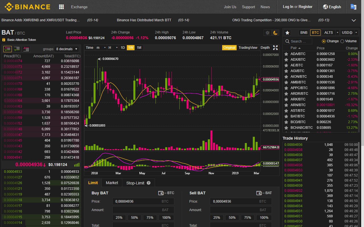Click the Log In link
Screen dimensions: 364x227
point(288,7)
